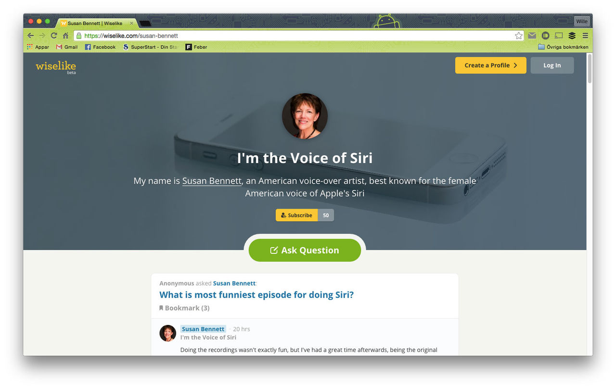
Task: Select the Susan Bennett browser tab
Action: coord(96,23)
